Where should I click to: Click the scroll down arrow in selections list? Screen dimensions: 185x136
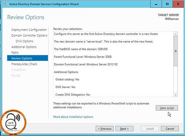pyautogui.click(x=176, y=95)
